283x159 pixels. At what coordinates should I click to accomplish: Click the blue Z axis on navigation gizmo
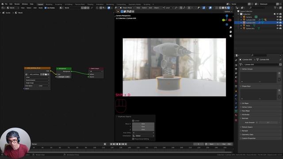click(x=227, y=16)
